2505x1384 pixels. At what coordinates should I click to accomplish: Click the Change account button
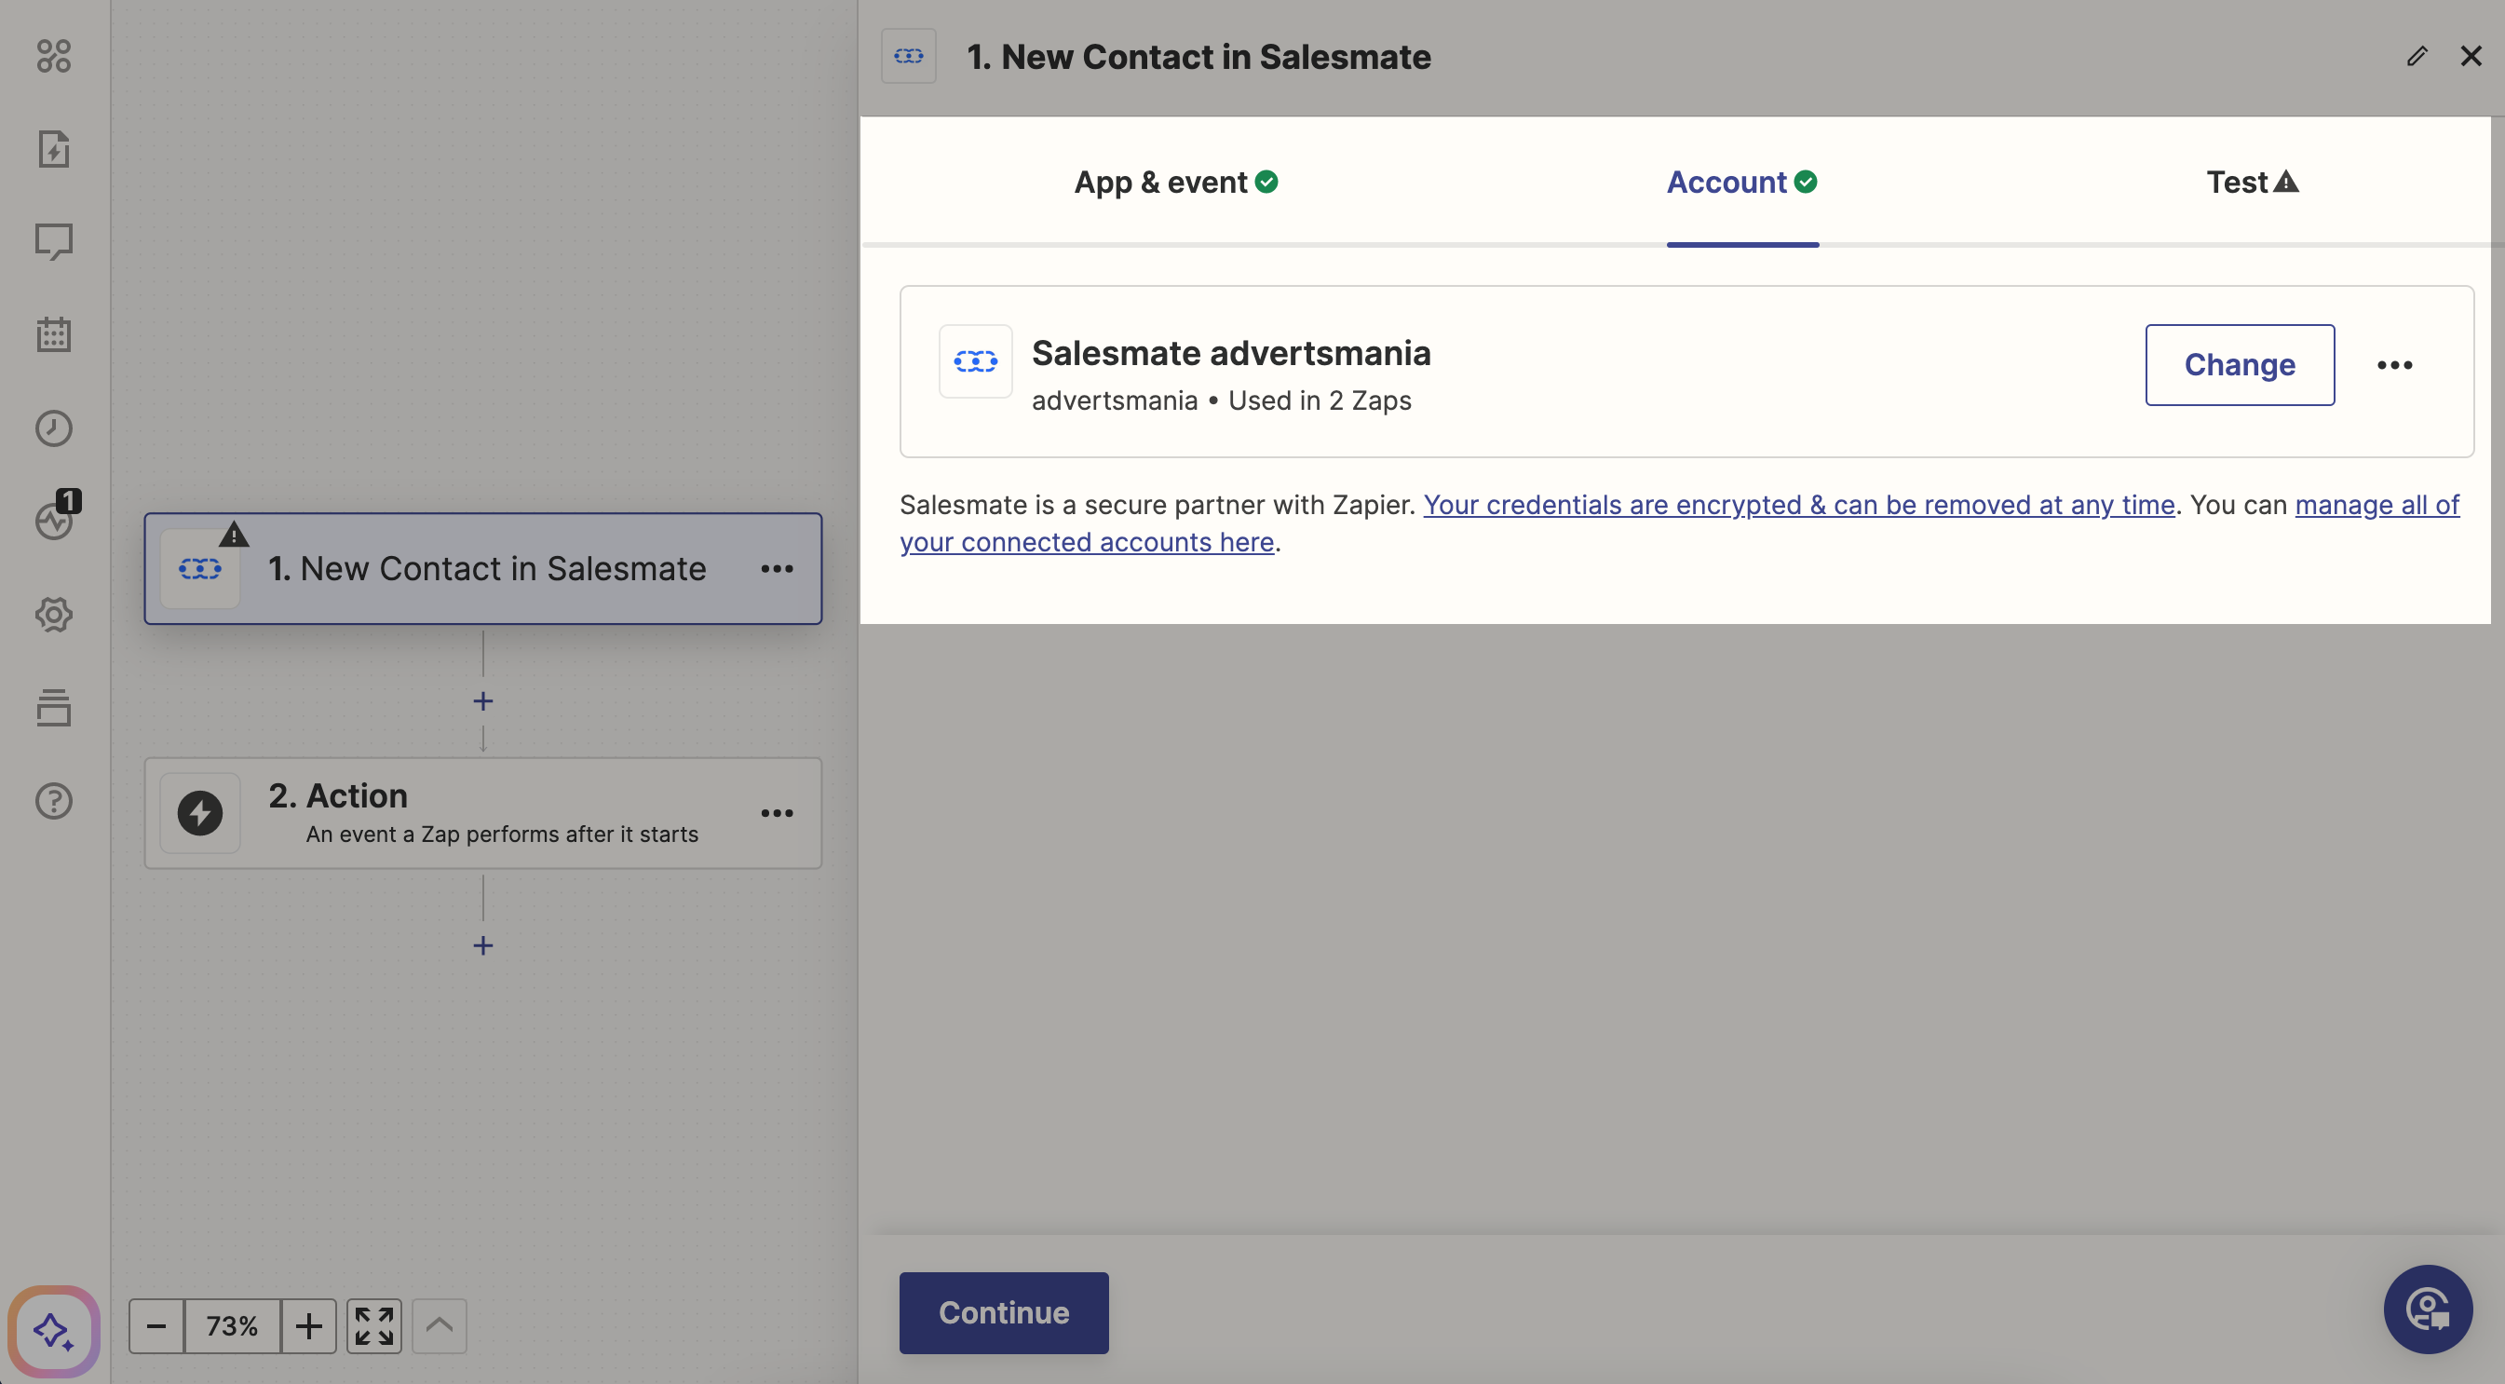tap(2241, 365)
